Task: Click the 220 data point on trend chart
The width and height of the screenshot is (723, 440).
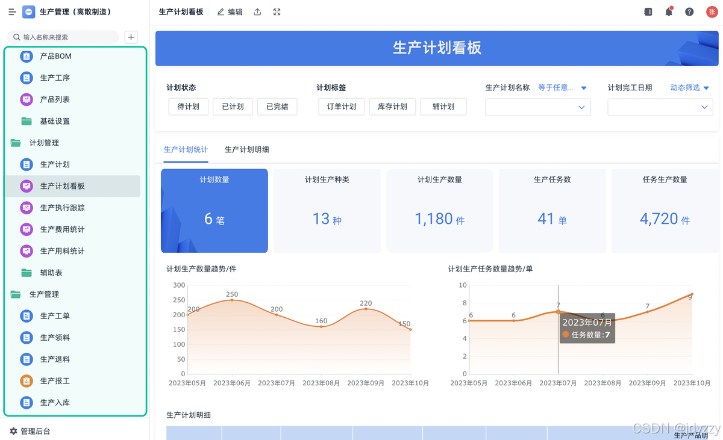Action: [x=366, y=309]
